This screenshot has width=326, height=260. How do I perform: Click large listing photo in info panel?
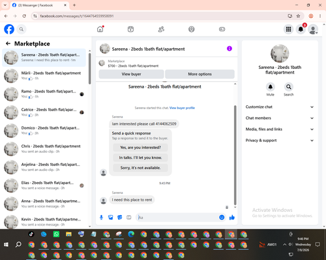coord(280,53)
